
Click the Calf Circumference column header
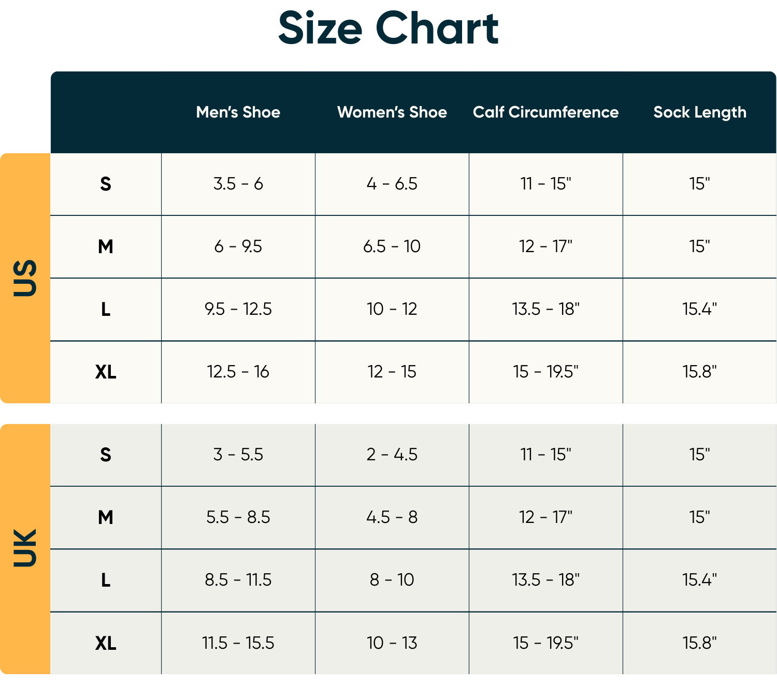(545, 112)
